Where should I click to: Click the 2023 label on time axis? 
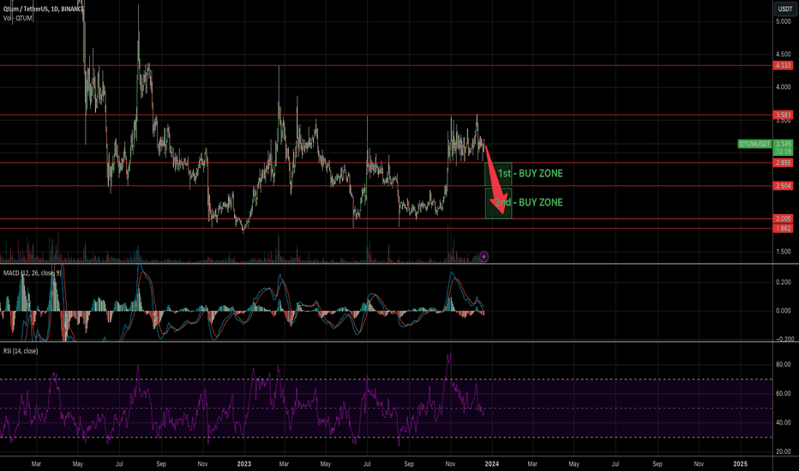[x=244, y=464]
